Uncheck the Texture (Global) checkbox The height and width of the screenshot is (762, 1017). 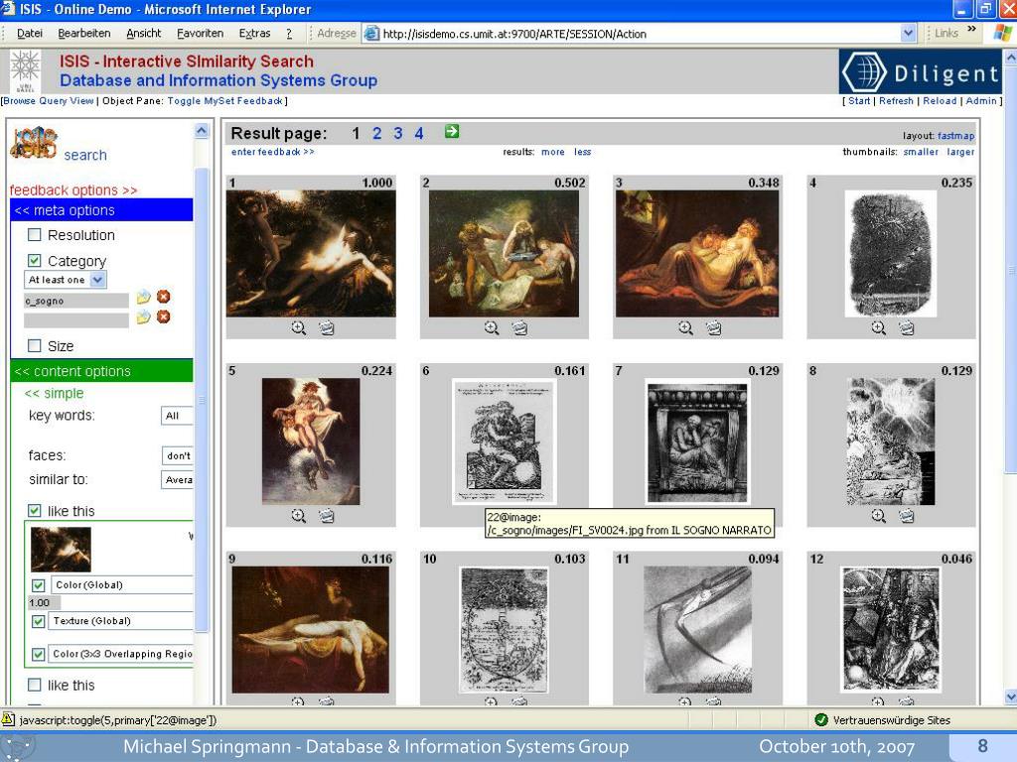click(39, 621)
